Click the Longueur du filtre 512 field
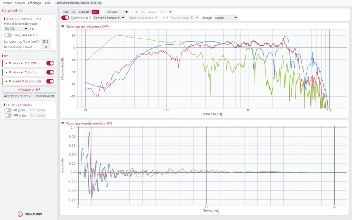This screenshot has height=220, width=352. coord(46,41)
